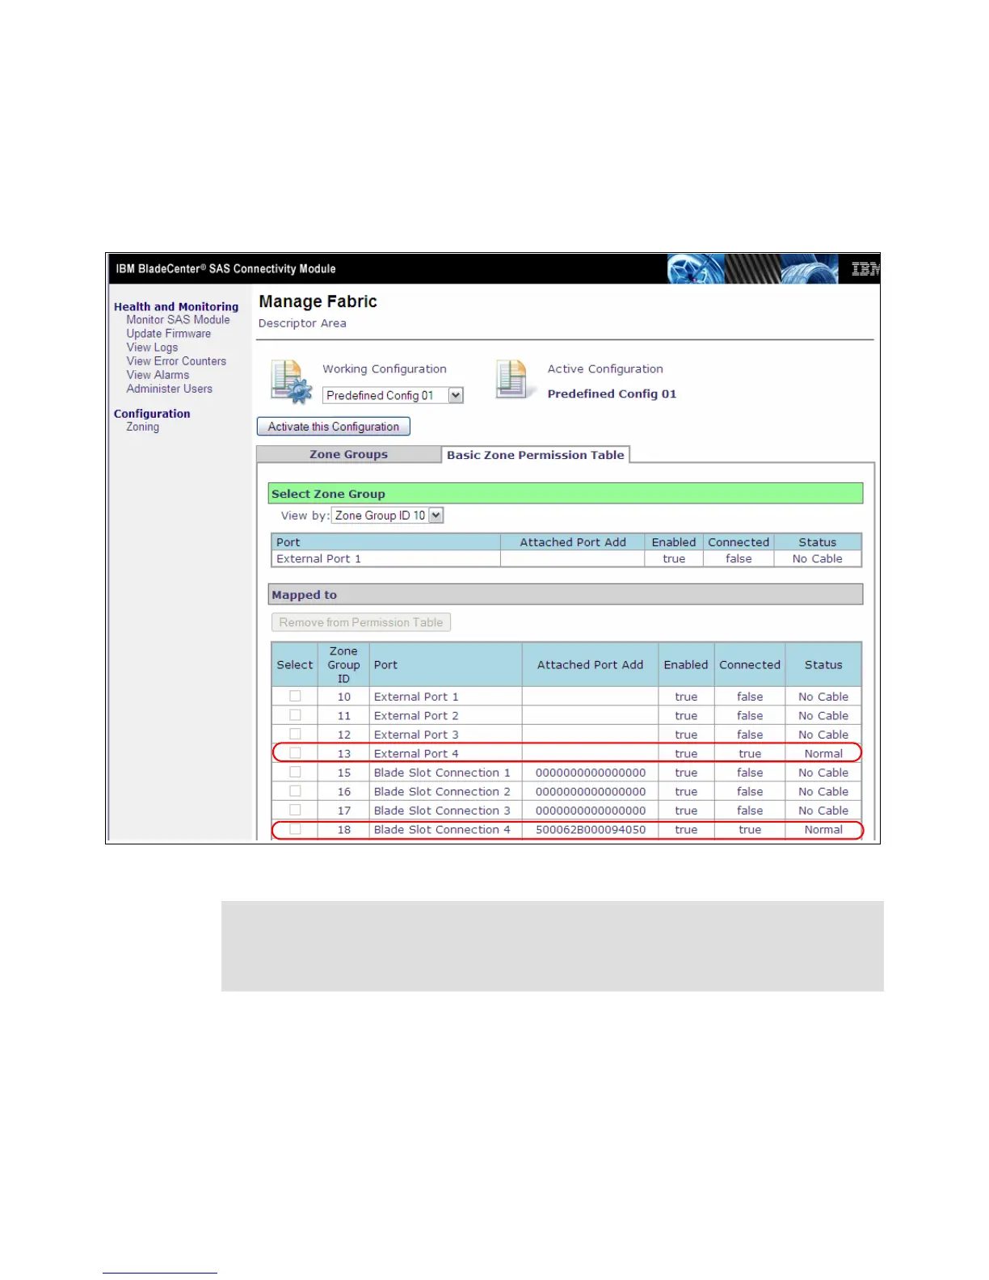
Task: Click the IBM logo in header
Action: click(865, 269)
